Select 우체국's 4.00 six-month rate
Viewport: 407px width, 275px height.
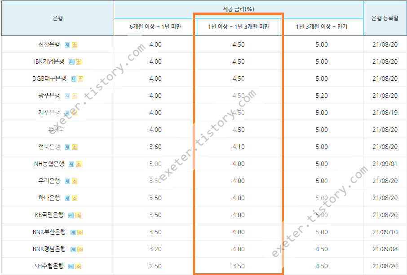coord(155,130)
